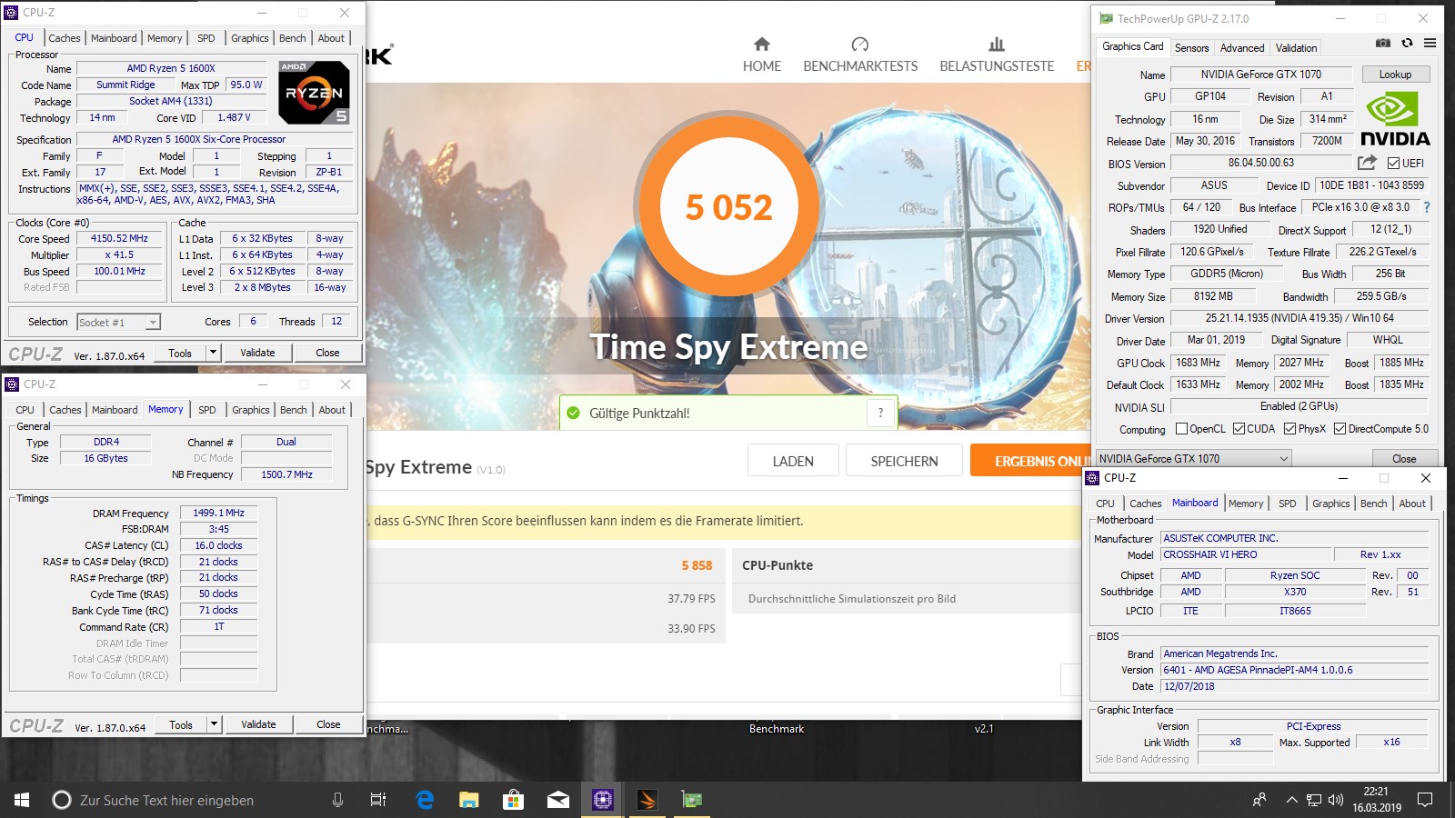The height and width of the screenshot is (818, 1455).
Task: Open File Explorer from the taskbar
Action: pos(468,800)
